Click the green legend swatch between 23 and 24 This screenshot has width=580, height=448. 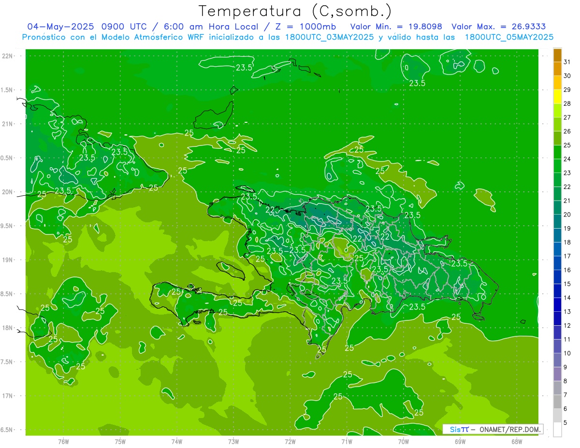pos(557,166)
